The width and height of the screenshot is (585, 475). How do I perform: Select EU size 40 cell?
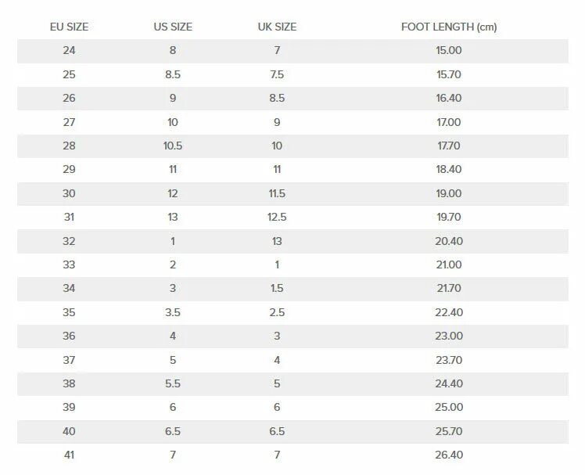pyautogui.click(x=69, y=431)
